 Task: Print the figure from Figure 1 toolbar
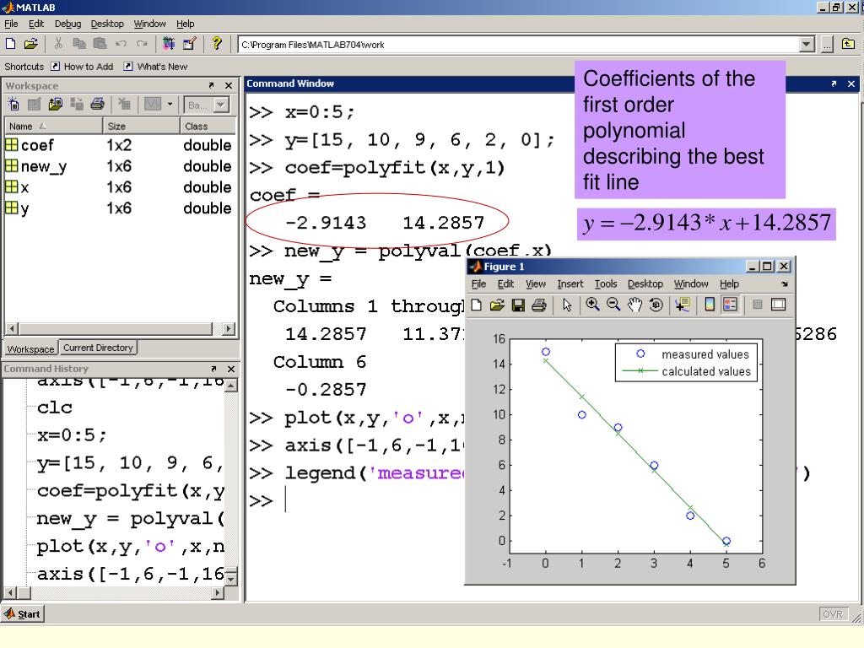[x=539, y=305]
